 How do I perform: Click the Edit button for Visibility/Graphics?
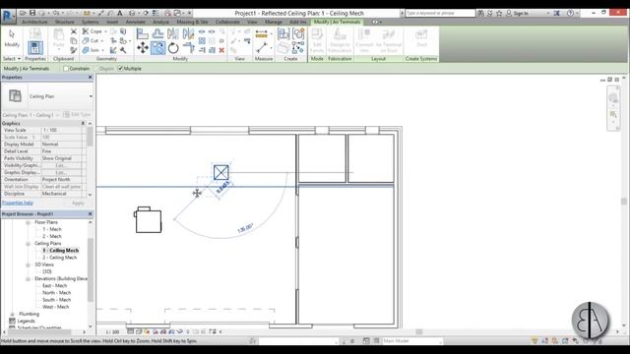(61, 165)
